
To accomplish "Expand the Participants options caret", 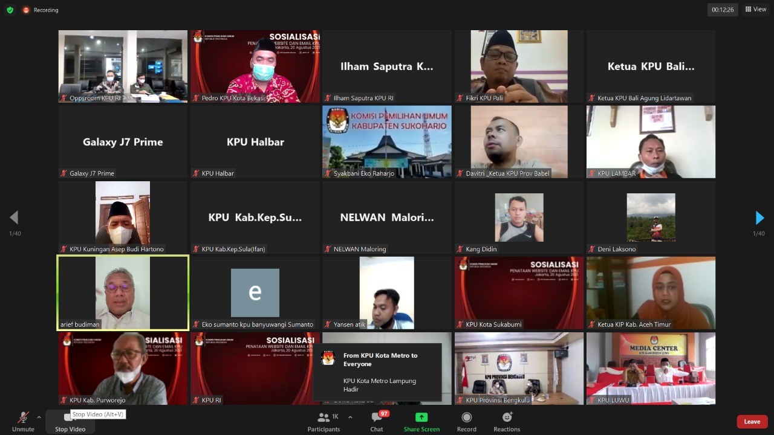I will point(350,417).
